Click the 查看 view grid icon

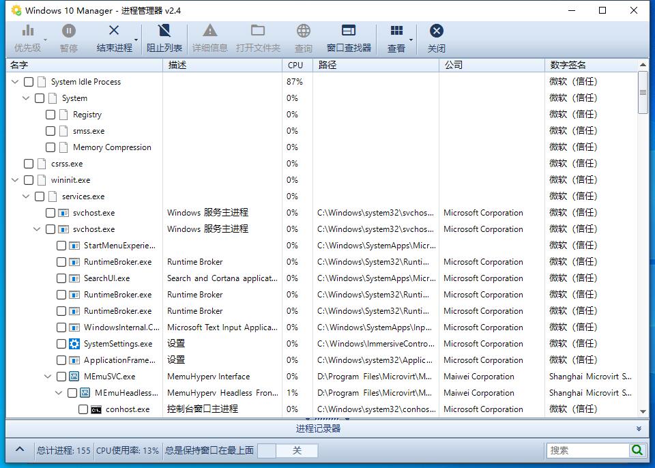pyautogui.click(x=396, y=31)
